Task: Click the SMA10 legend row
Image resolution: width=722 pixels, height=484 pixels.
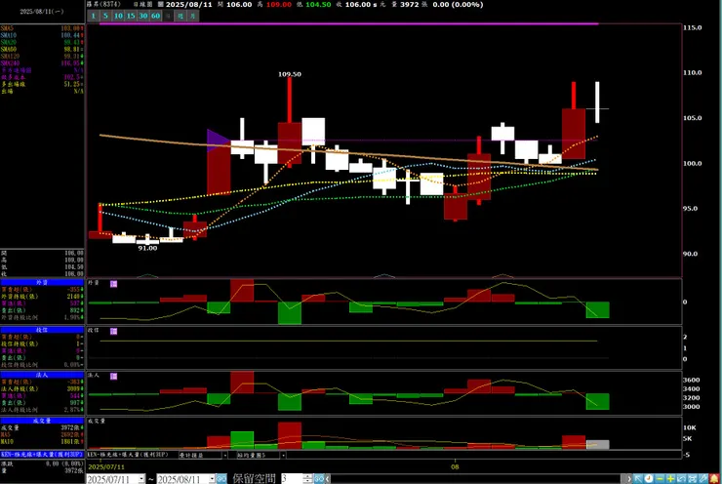Action: coord(42,35)
